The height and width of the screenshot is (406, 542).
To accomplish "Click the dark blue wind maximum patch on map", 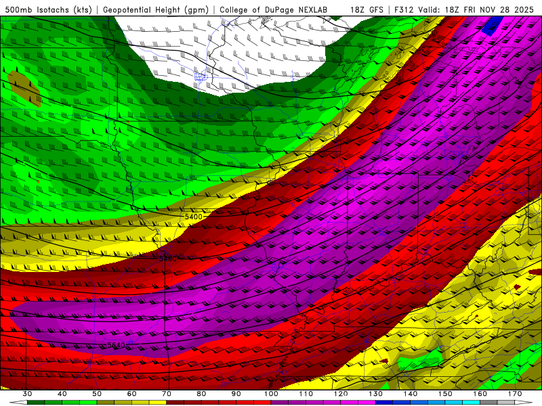I will [491, 26].
